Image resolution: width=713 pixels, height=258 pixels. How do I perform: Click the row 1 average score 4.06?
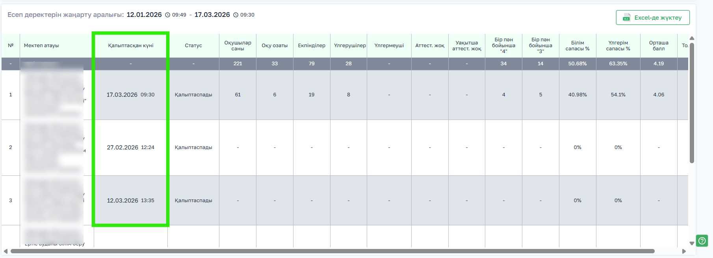[659, 95]
